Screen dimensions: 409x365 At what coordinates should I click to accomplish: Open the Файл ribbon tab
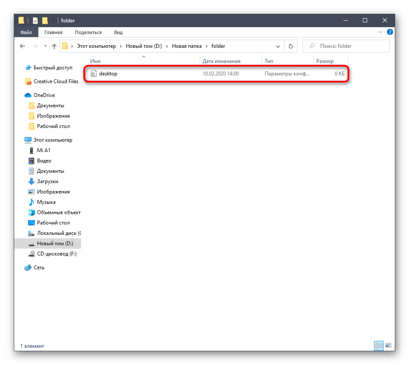coord(26,32)
